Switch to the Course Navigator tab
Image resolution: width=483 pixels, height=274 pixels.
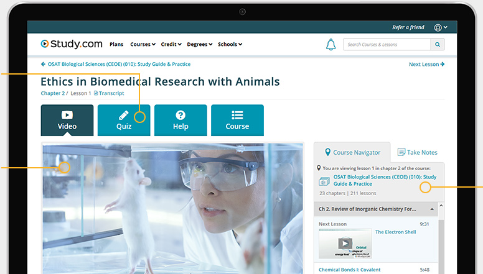[352, 152]
